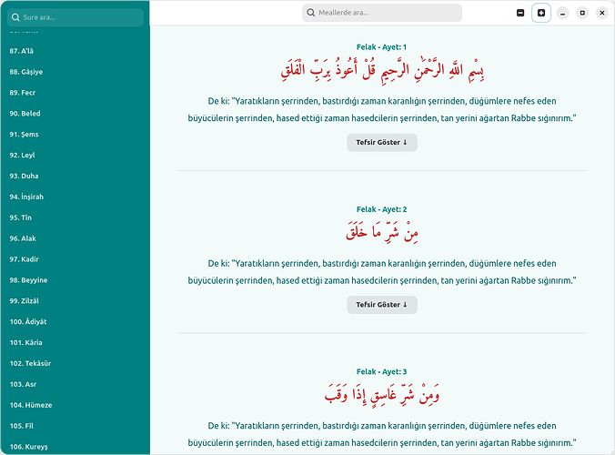This screenshot has height=455, width=615.
Task: Minimize the application window
Action: (x=562, y=13)
